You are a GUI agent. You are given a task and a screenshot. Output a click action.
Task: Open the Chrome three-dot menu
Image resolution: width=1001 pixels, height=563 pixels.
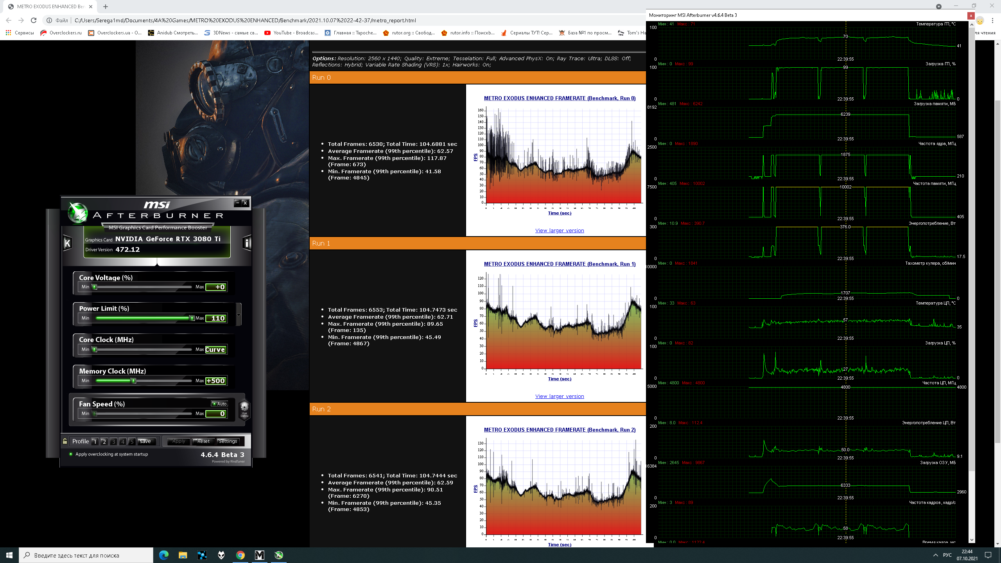click(x=992, y=20)
